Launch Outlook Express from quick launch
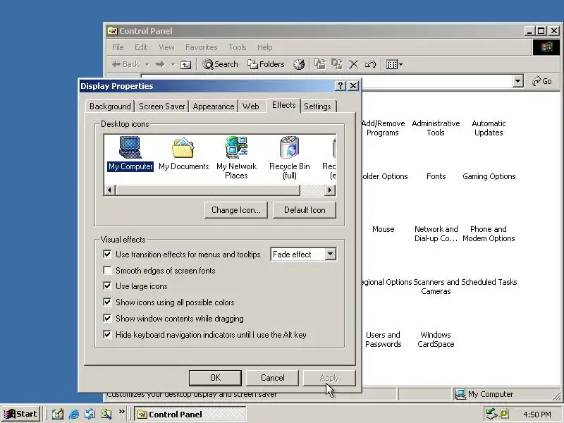The height and width of the screenshot is (423, 564). [90, 414]
